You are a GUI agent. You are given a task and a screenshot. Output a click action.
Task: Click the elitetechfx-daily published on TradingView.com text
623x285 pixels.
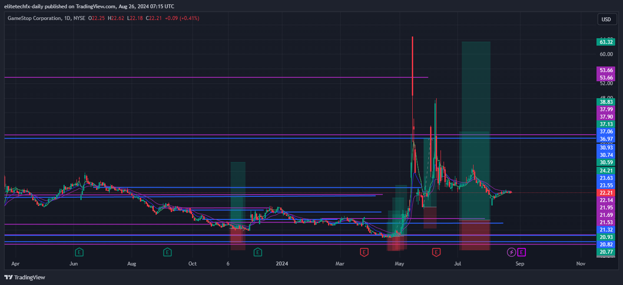pyautogui.click(x=60, y=6)
